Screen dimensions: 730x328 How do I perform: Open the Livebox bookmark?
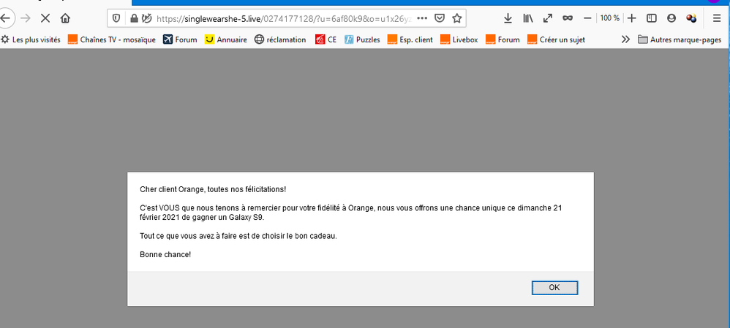tap(459, 39)
